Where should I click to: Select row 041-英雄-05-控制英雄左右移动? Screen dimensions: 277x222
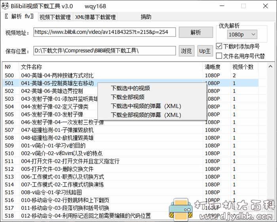point(131,83)
